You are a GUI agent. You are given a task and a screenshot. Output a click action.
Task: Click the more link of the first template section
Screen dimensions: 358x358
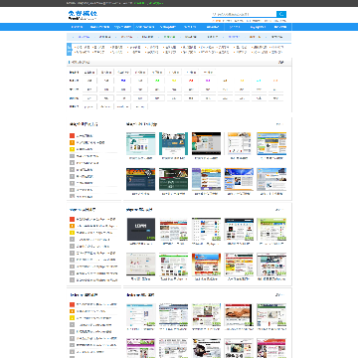coord(279,124)
